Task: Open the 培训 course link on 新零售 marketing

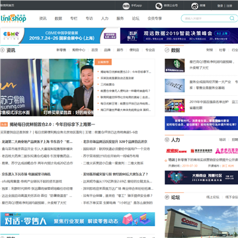Action: tap(203, 159)
